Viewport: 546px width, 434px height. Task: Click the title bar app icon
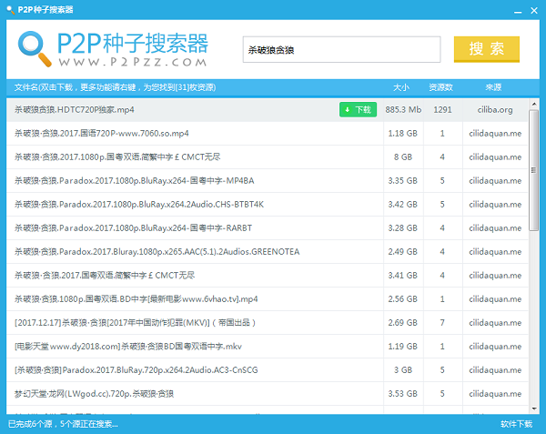pyautogui.click(x=11, y=10)
